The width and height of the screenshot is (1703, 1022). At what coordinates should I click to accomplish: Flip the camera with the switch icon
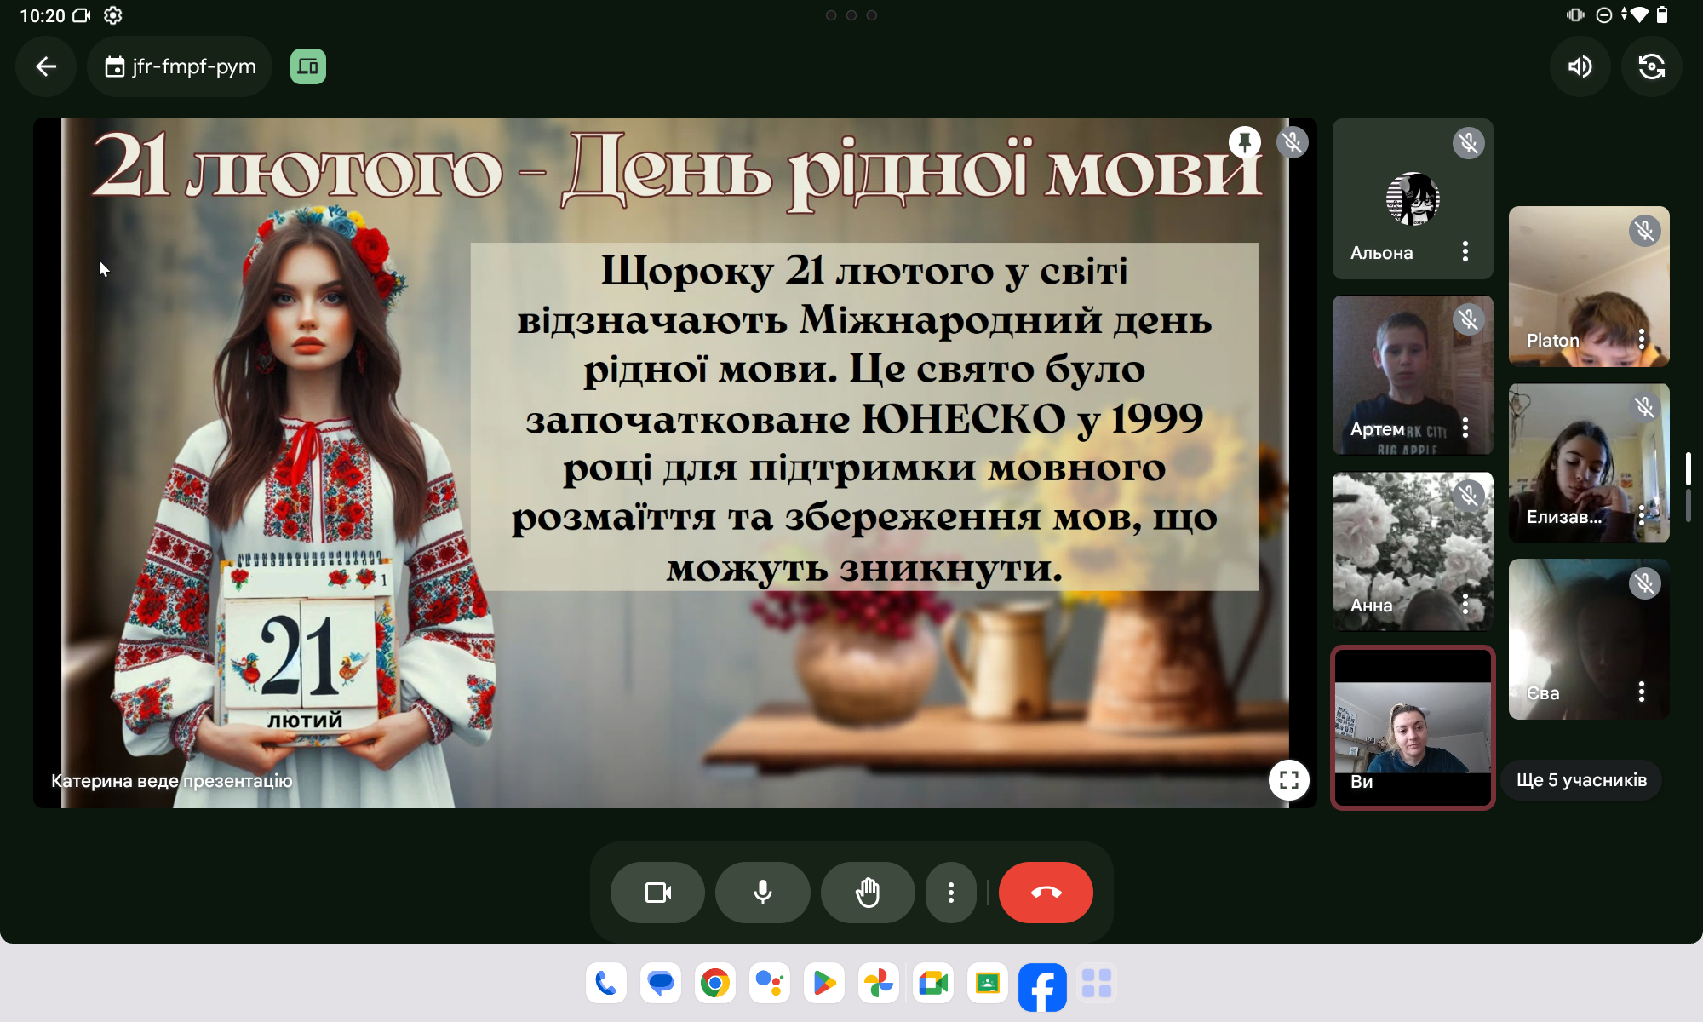pos(1651,66)
